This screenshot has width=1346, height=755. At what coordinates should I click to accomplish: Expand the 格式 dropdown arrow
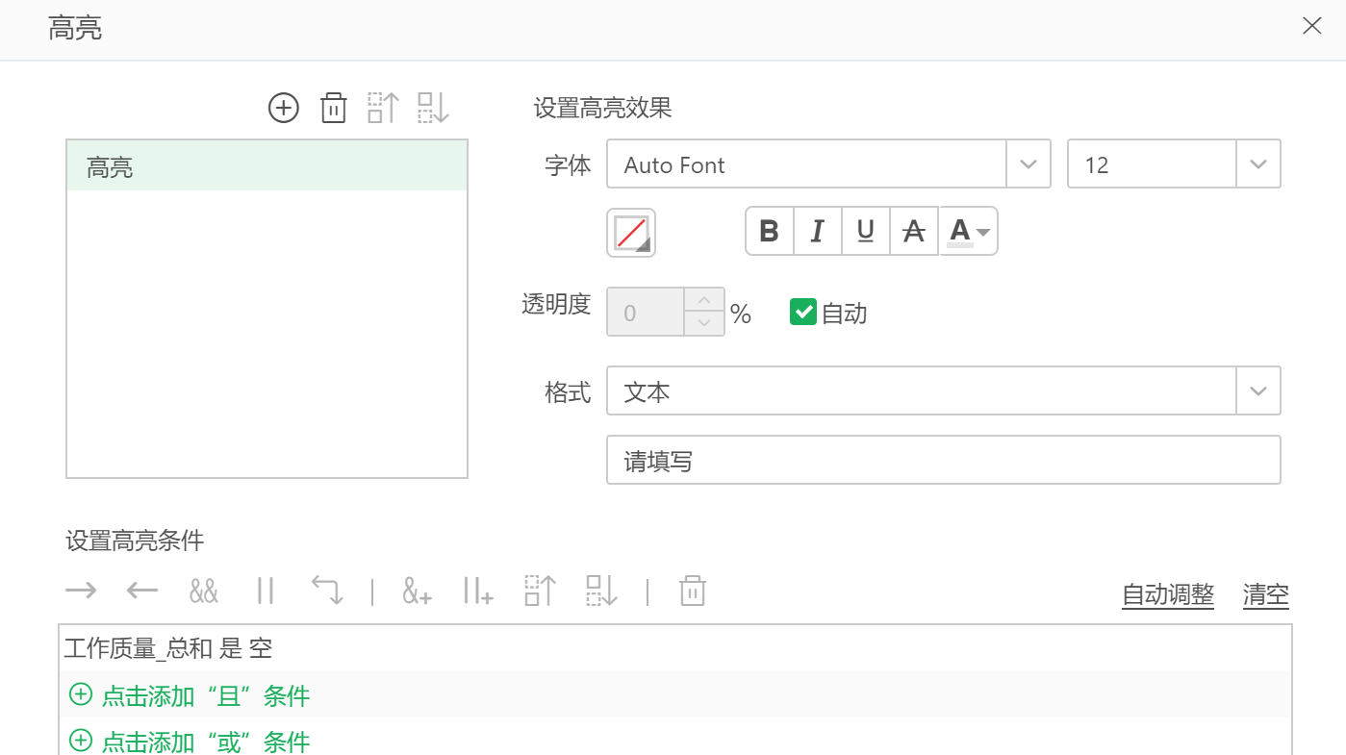(x=1258, y=391)
